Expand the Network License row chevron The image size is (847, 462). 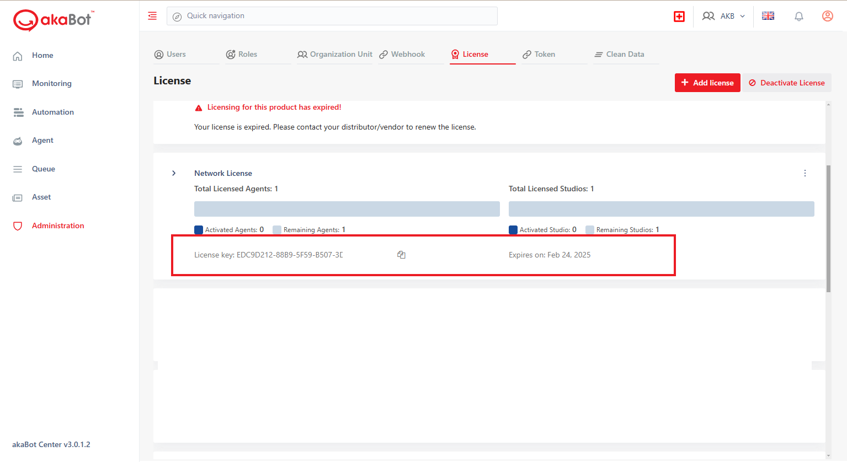(x=174, y=173)
